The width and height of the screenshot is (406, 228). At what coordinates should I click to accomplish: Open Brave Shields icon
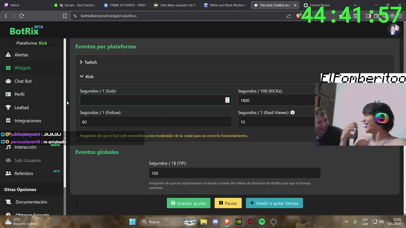pos(298,16)
